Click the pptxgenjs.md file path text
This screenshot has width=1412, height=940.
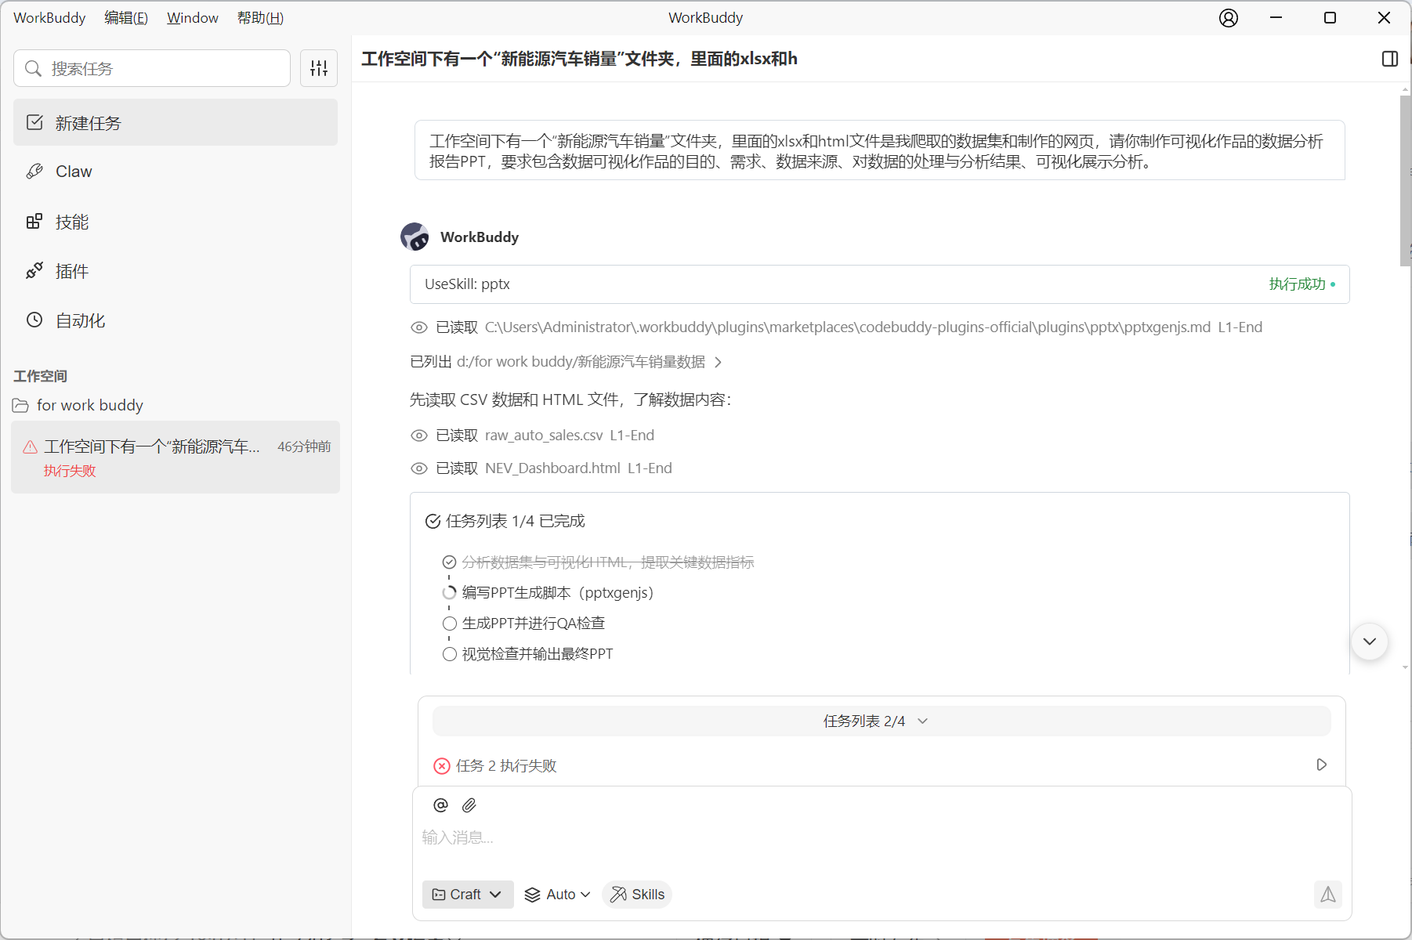pyautogui.click(x=847, y=327)
